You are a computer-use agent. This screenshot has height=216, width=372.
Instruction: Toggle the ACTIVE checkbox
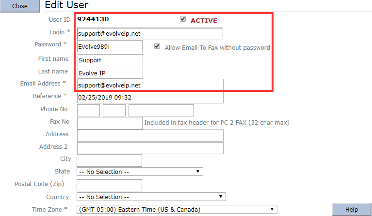[183, 19]
